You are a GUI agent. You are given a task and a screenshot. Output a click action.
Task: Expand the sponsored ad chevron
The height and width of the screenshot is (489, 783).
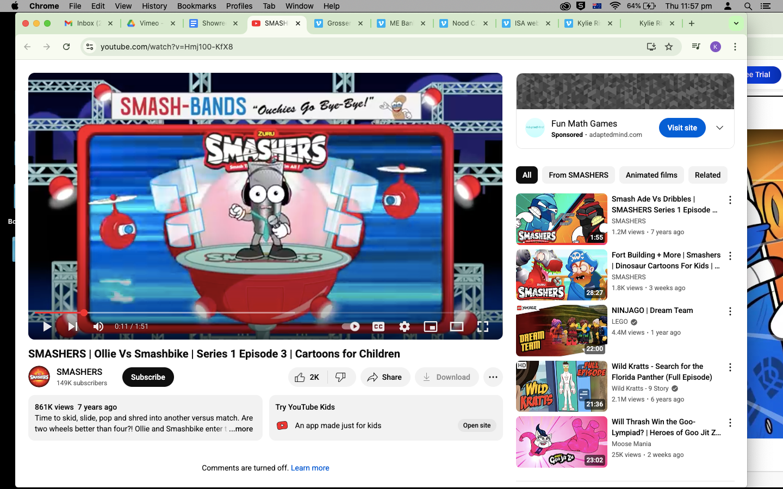(x=720, y=128)
